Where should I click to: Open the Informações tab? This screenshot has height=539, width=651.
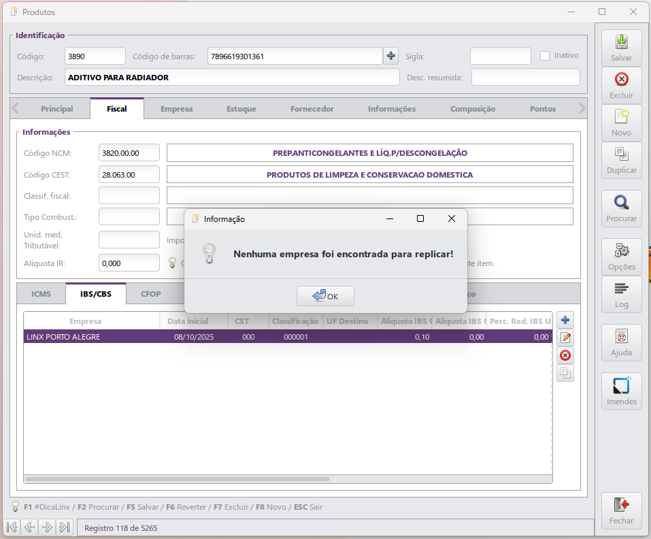(x=392, y=109)
